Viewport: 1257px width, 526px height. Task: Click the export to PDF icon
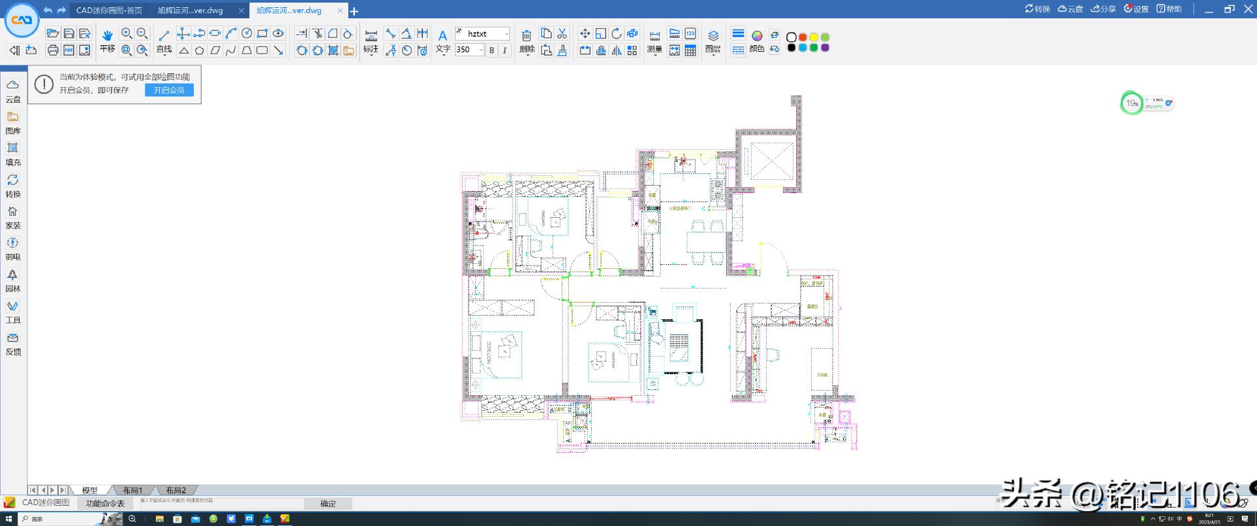coord(69,50)
